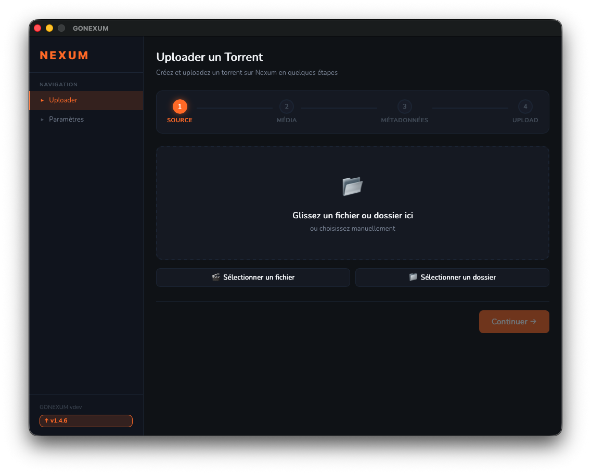Click the arrow beside Paramètres

pyautogui.click(x=42, y=120)
